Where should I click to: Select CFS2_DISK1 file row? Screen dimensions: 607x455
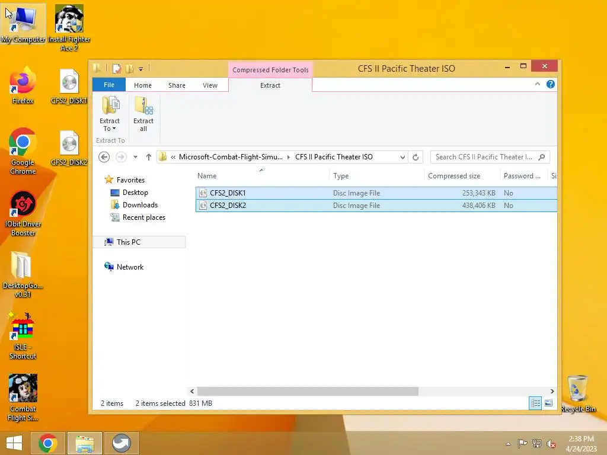(x=376, y=193)
